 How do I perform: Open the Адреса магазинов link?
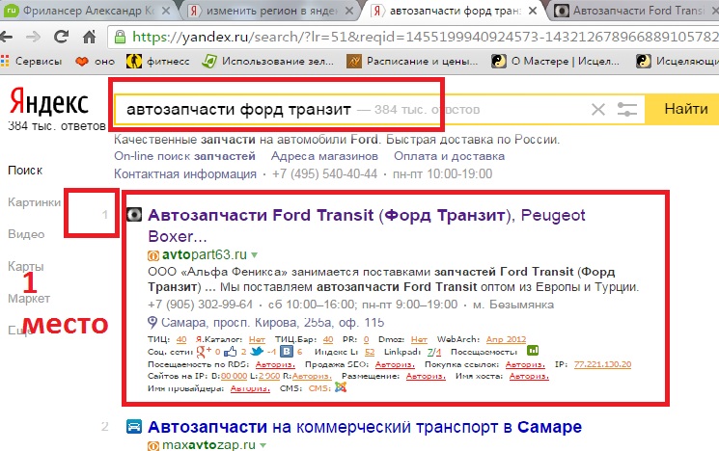tap(324, 156)
